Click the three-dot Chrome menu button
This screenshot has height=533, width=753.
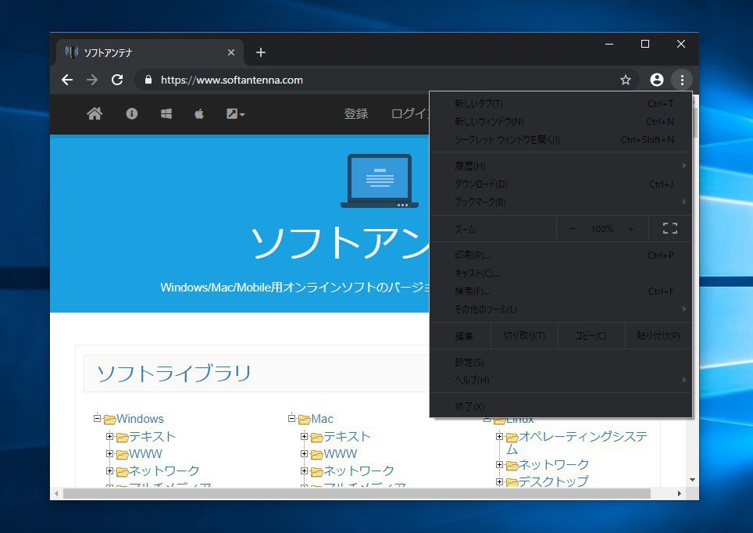tap(682, 80)
